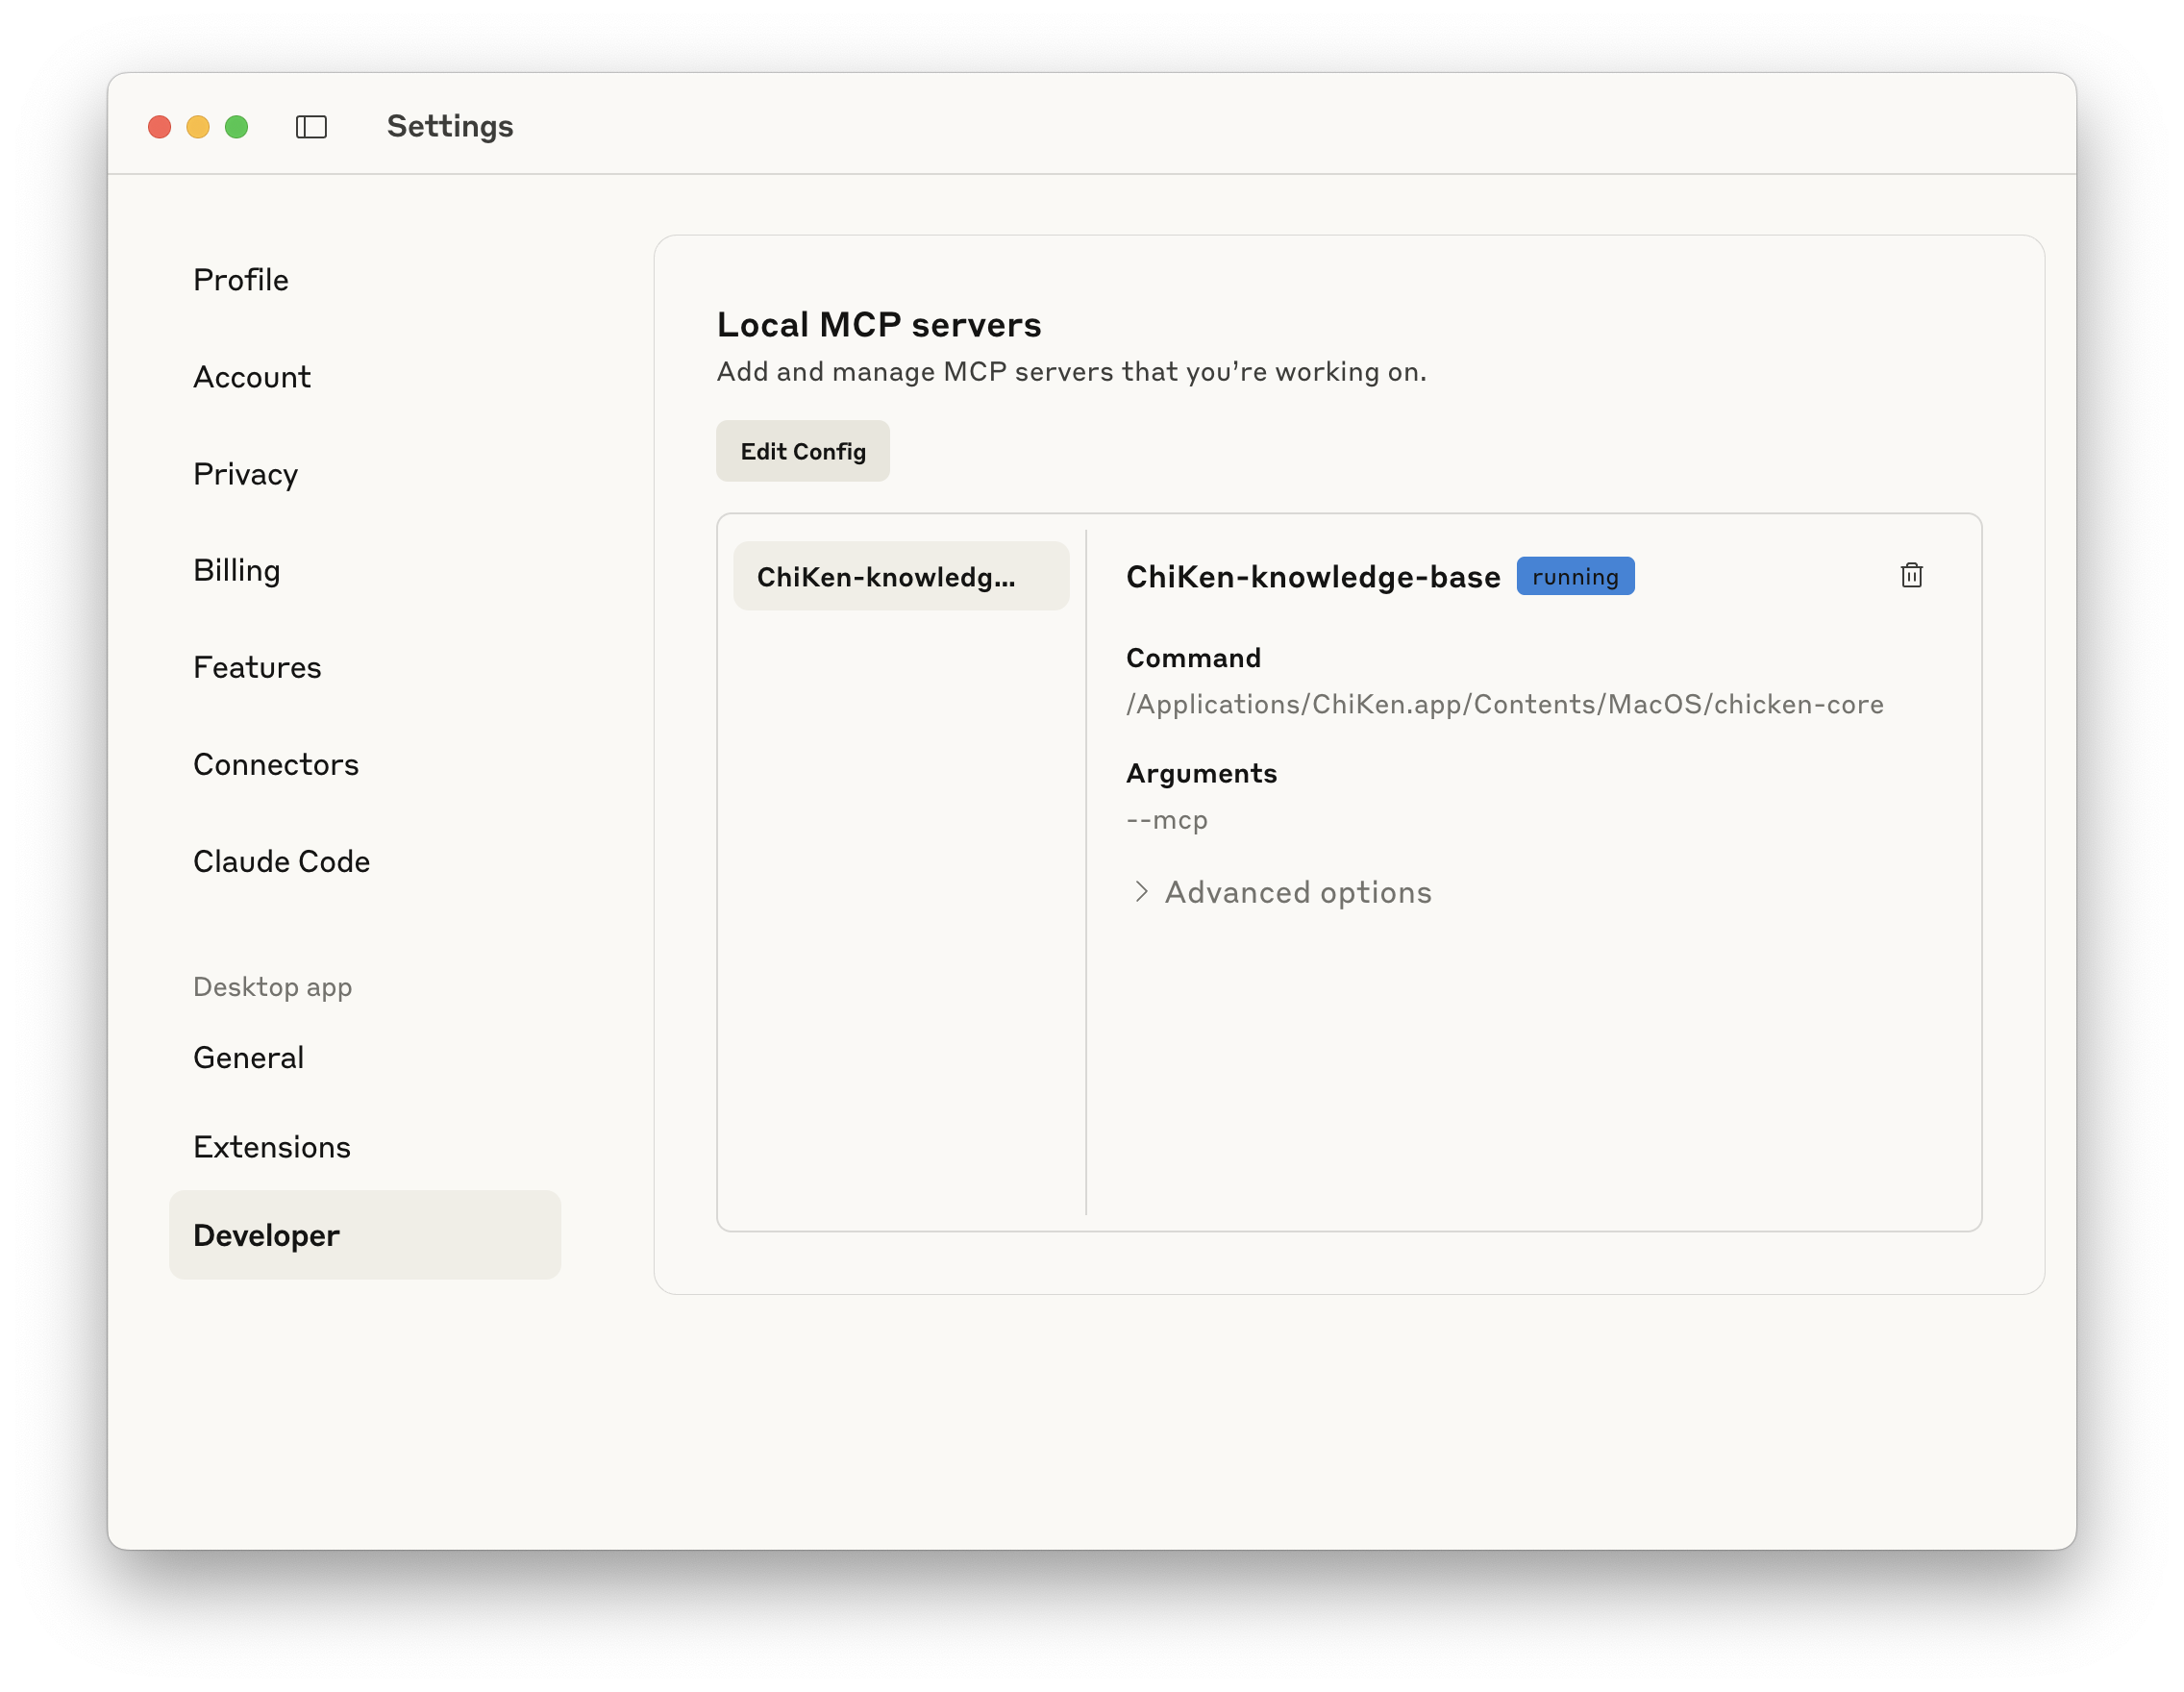Click the green full-screen window button
The height and width of the screenshot is (1692, 2184).
pyautogui.click(x=237, y=127)
